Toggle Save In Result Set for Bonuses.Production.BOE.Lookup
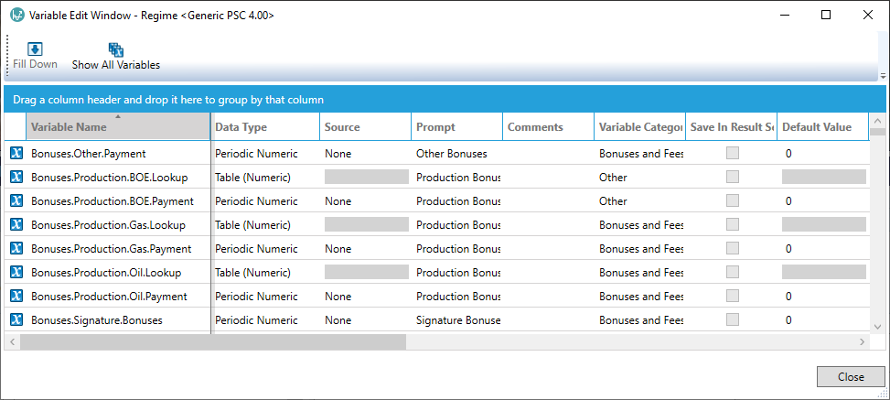This screenshot has height=400, width=890. 733,177
